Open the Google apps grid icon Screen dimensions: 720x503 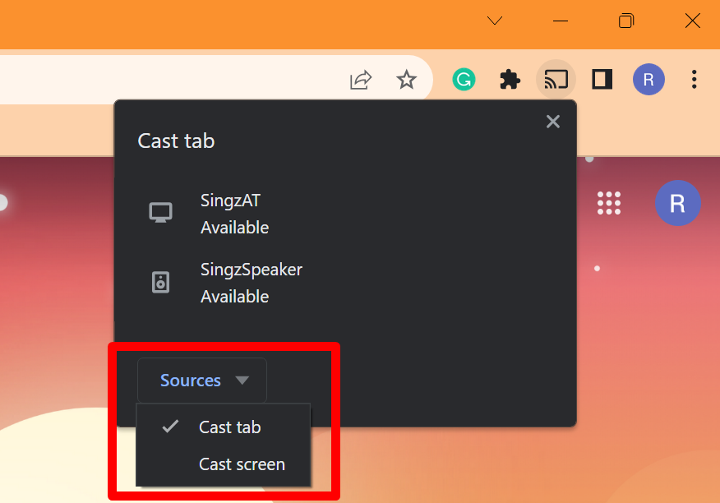coord(609,203)
